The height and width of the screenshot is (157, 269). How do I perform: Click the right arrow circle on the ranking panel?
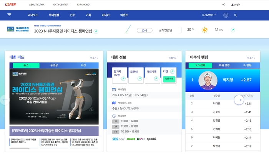click(239, 100)
